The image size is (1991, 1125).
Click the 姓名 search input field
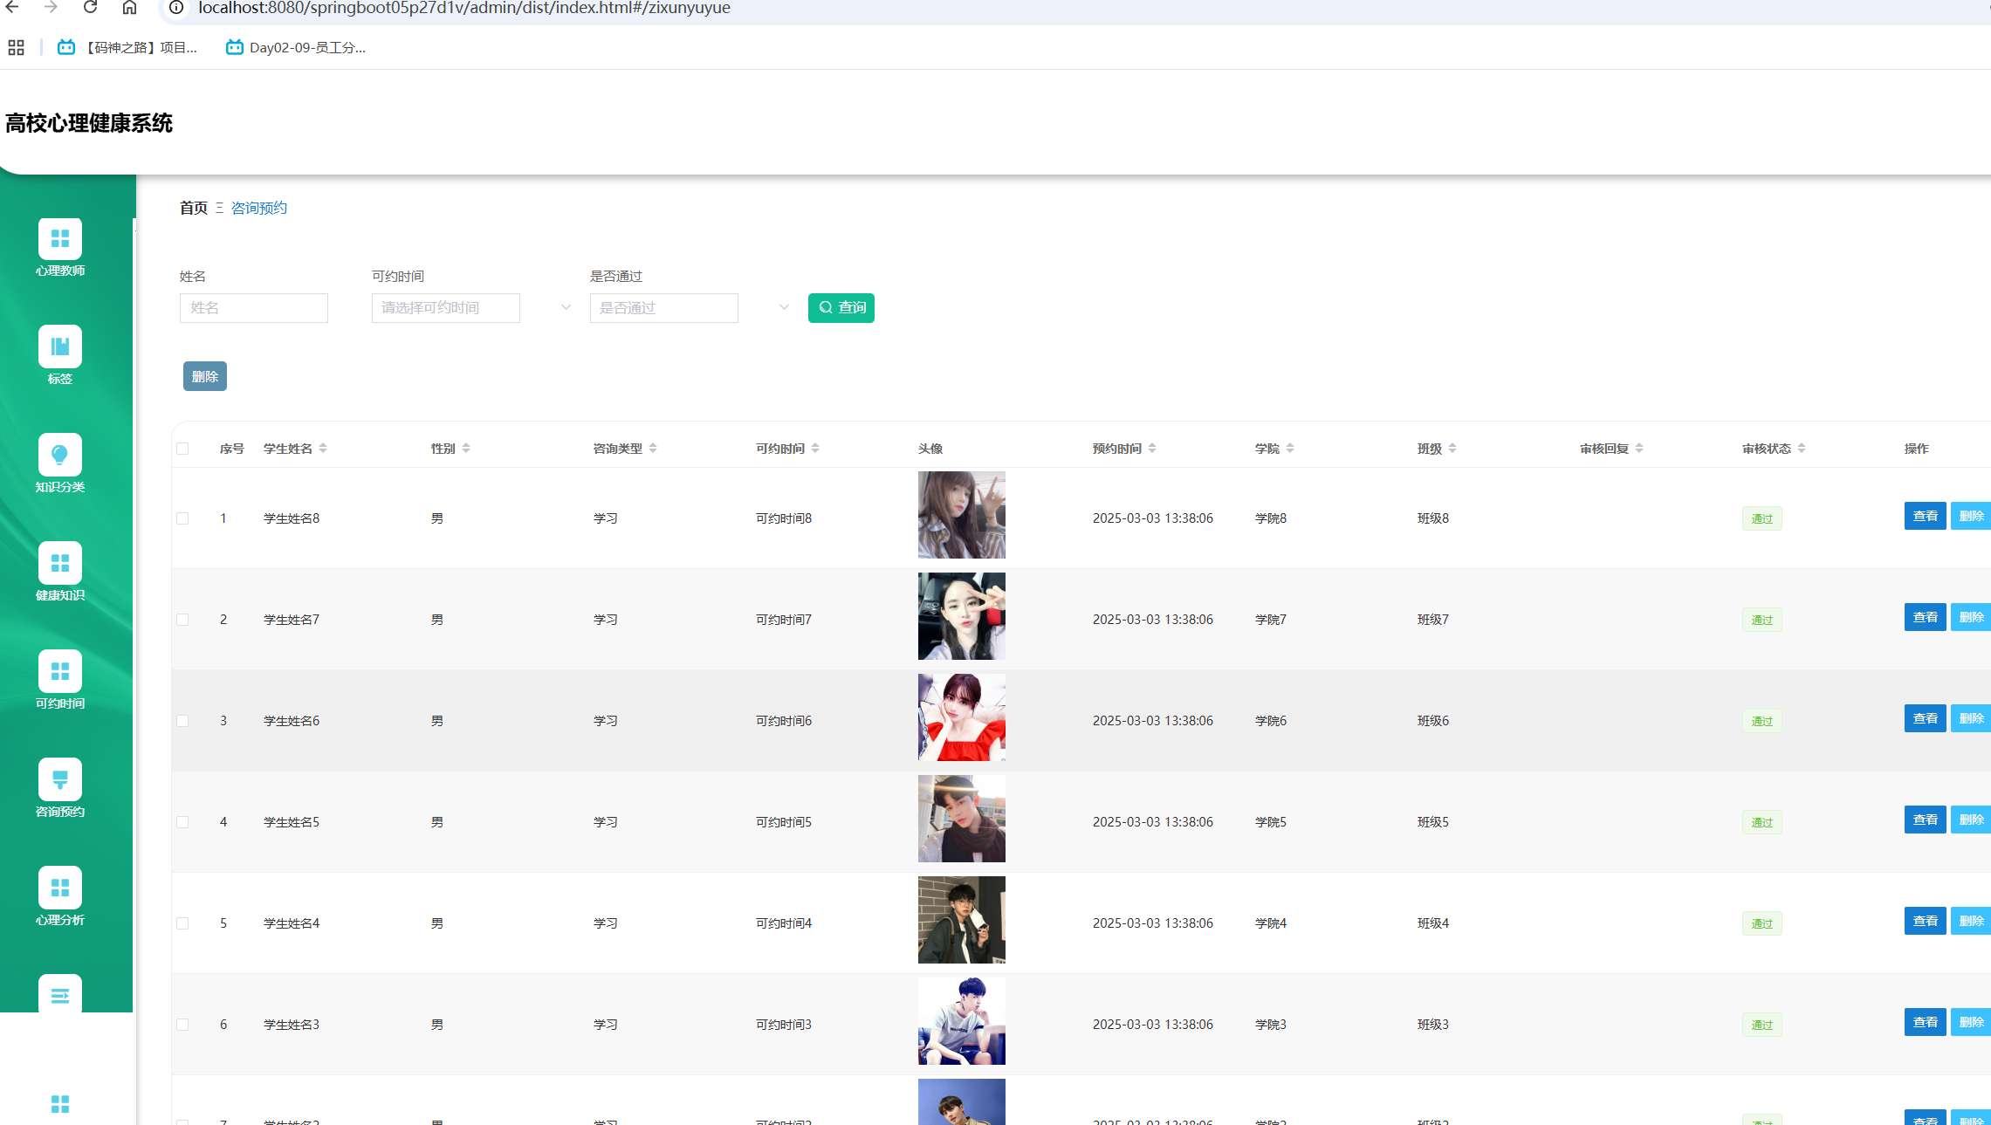(x=254, y=308)
